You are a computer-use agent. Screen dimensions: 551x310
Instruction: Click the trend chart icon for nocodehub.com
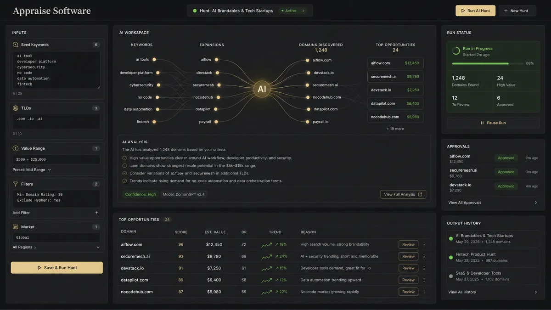(x=266, y=292)
